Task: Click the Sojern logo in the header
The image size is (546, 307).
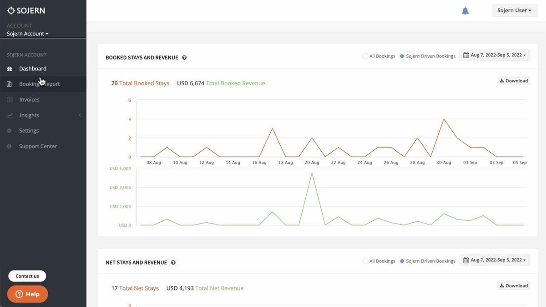Action: (26, 10)
